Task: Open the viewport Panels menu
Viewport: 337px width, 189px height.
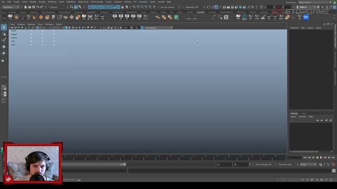Action: 59,25
